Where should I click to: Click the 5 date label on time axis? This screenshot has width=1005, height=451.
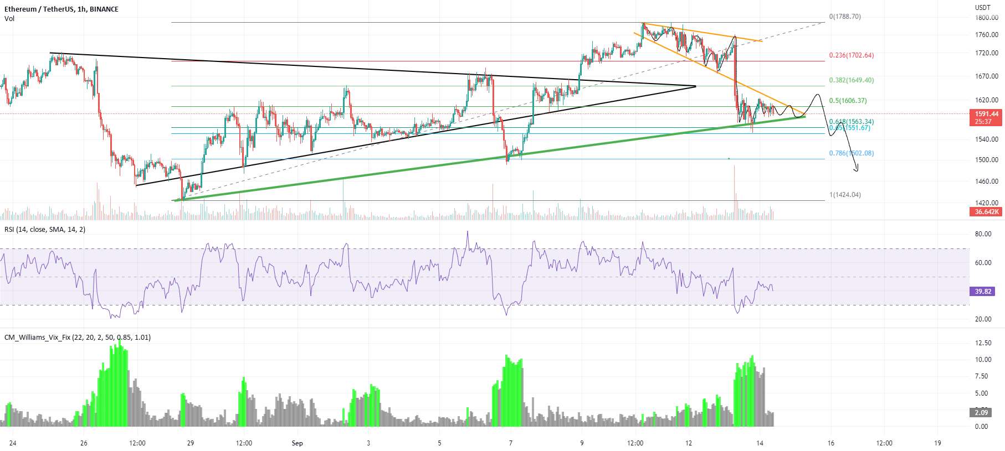tap(439, 443)
